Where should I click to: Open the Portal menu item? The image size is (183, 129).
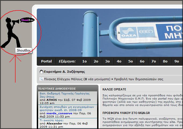point(46,61)
